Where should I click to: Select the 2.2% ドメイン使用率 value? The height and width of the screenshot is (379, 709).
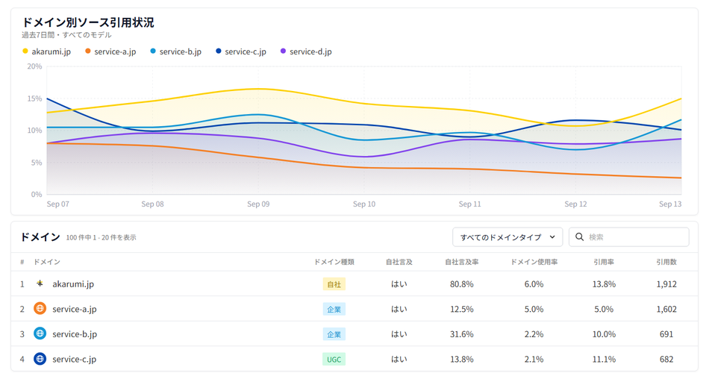pyautogui.click(x=534, y=334)
